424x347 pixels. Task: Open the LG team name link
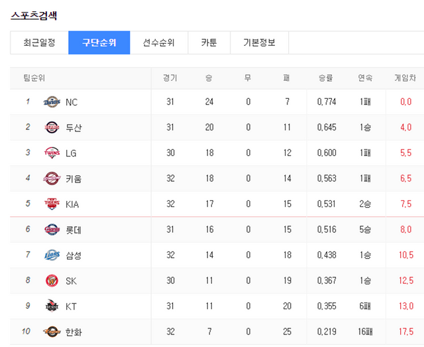coord(71,153)
